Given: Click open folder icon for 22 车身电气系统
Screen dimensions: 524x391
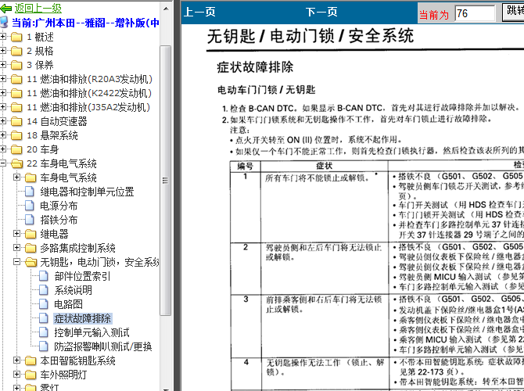Looking at the screenshot, I should pos(16,163).
